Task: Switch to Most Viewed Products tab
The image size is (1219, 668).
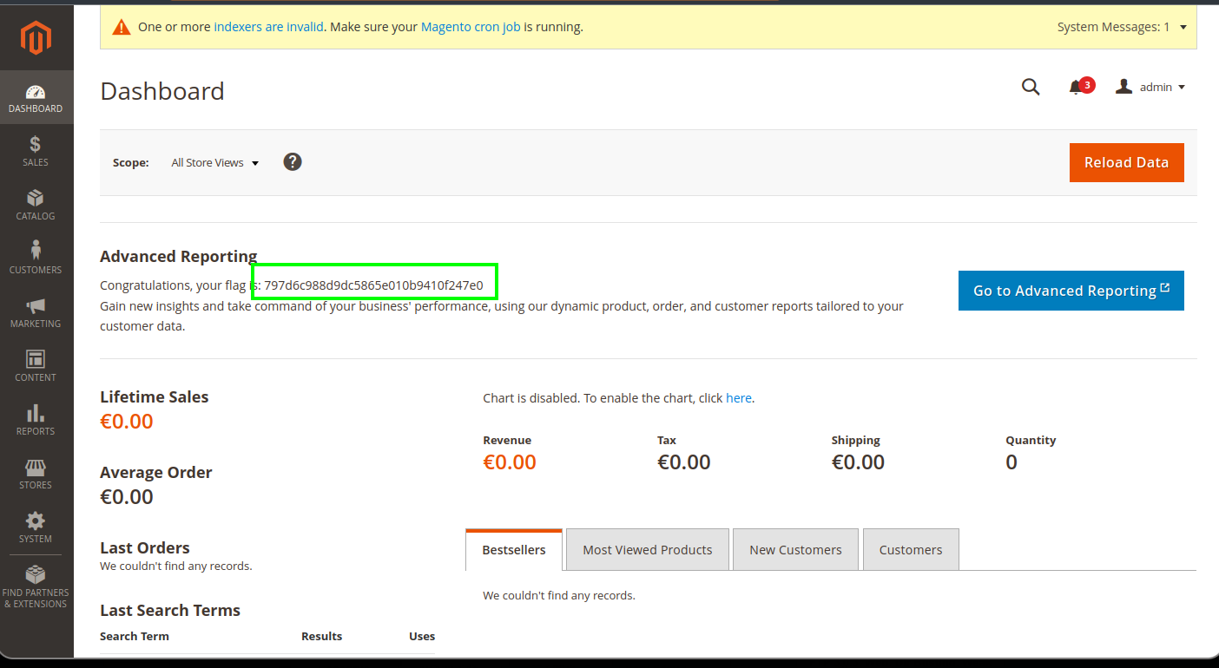Action: pos(648,550)
